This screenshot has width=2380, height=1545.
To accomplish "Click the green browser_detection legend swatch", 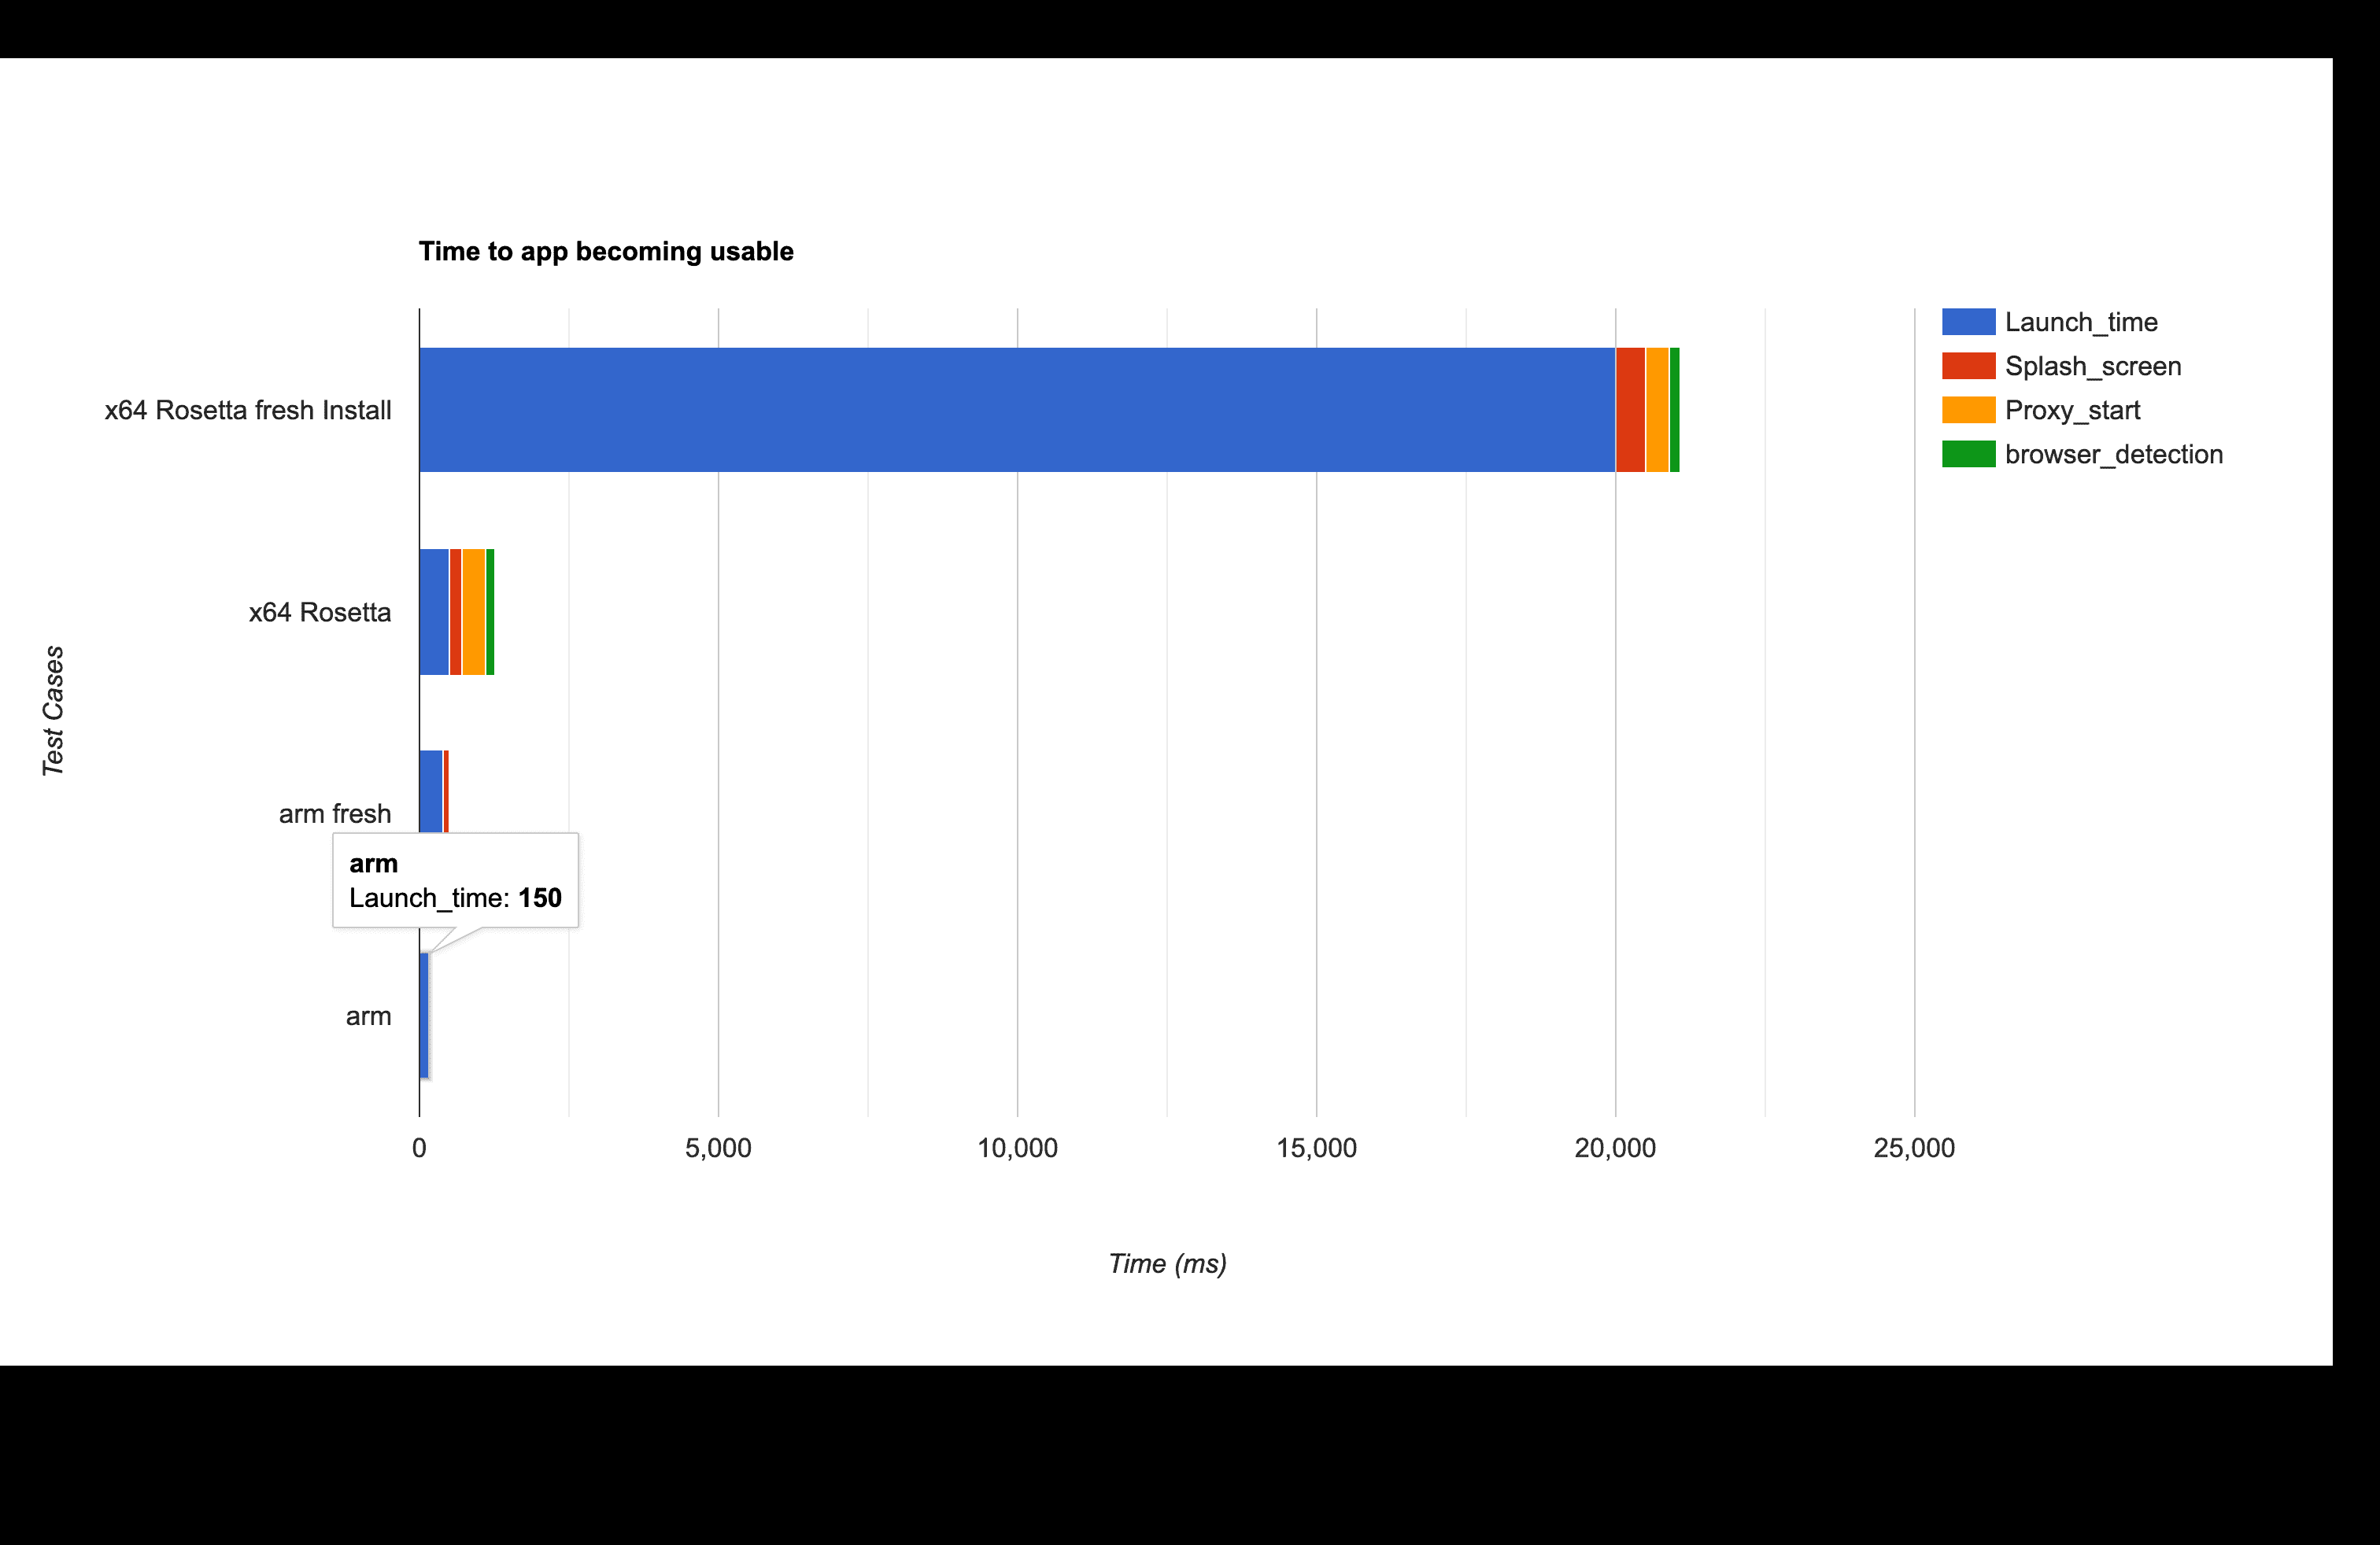I will (1968, 454).
